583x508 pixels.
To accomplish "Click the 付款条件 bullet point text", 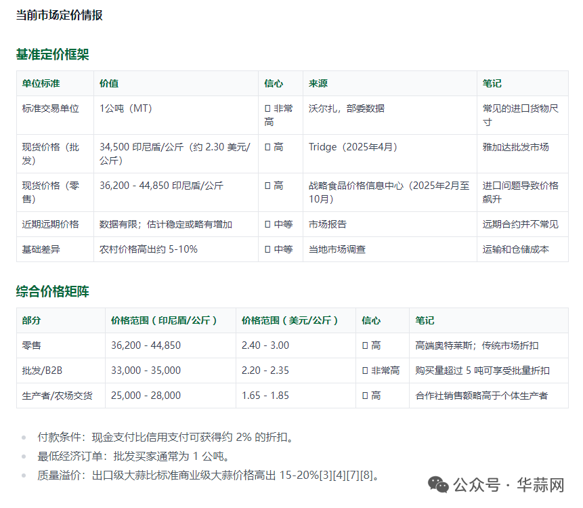I will coord(166,438).
